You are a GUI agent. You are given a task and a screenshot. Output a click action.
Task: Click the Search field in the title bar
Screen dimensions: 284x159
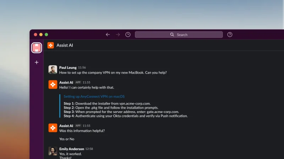click(x=179, y=35)
